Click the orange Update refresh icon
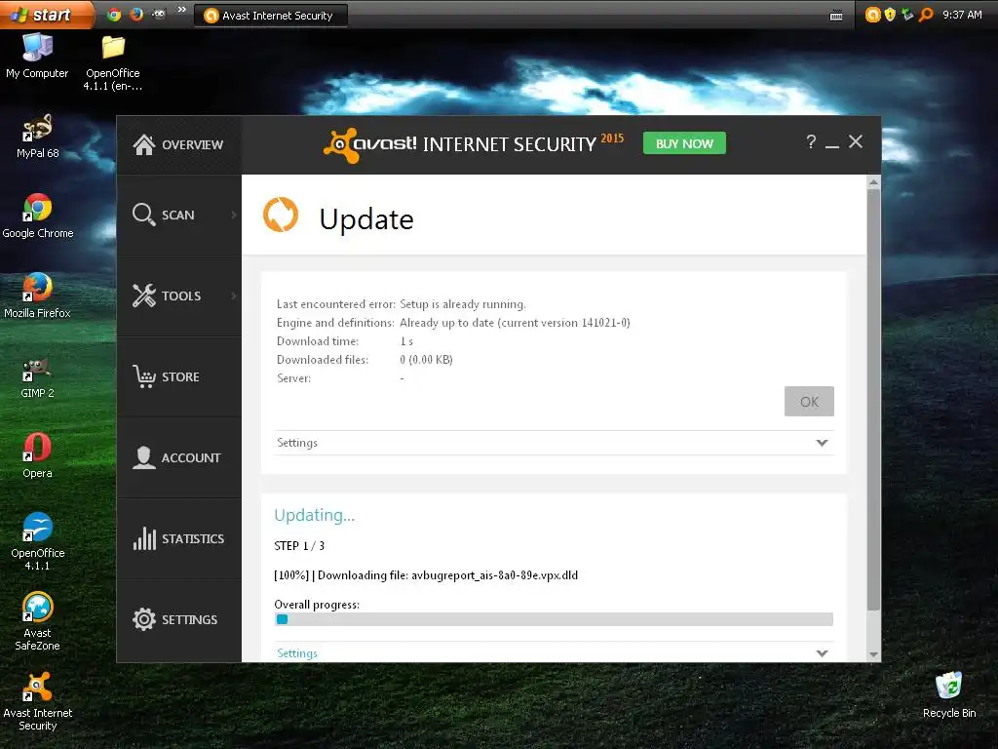 pos(281,215)
